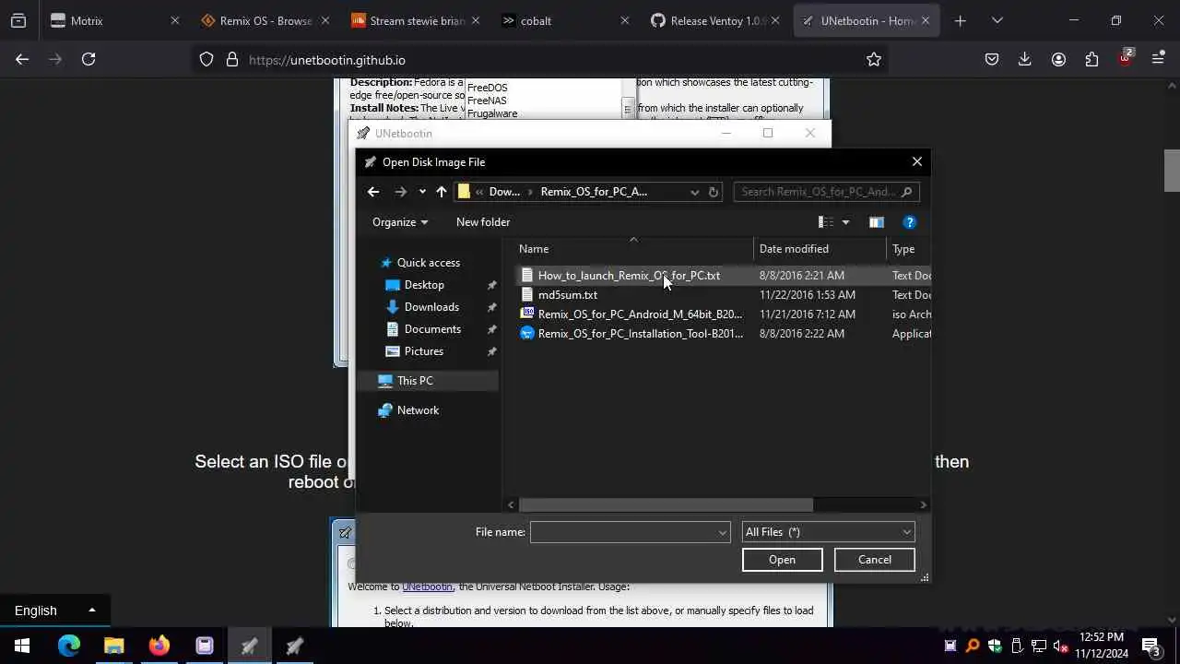
Task: Open the All Files type filter dropdown
Action: click(828, 532)
